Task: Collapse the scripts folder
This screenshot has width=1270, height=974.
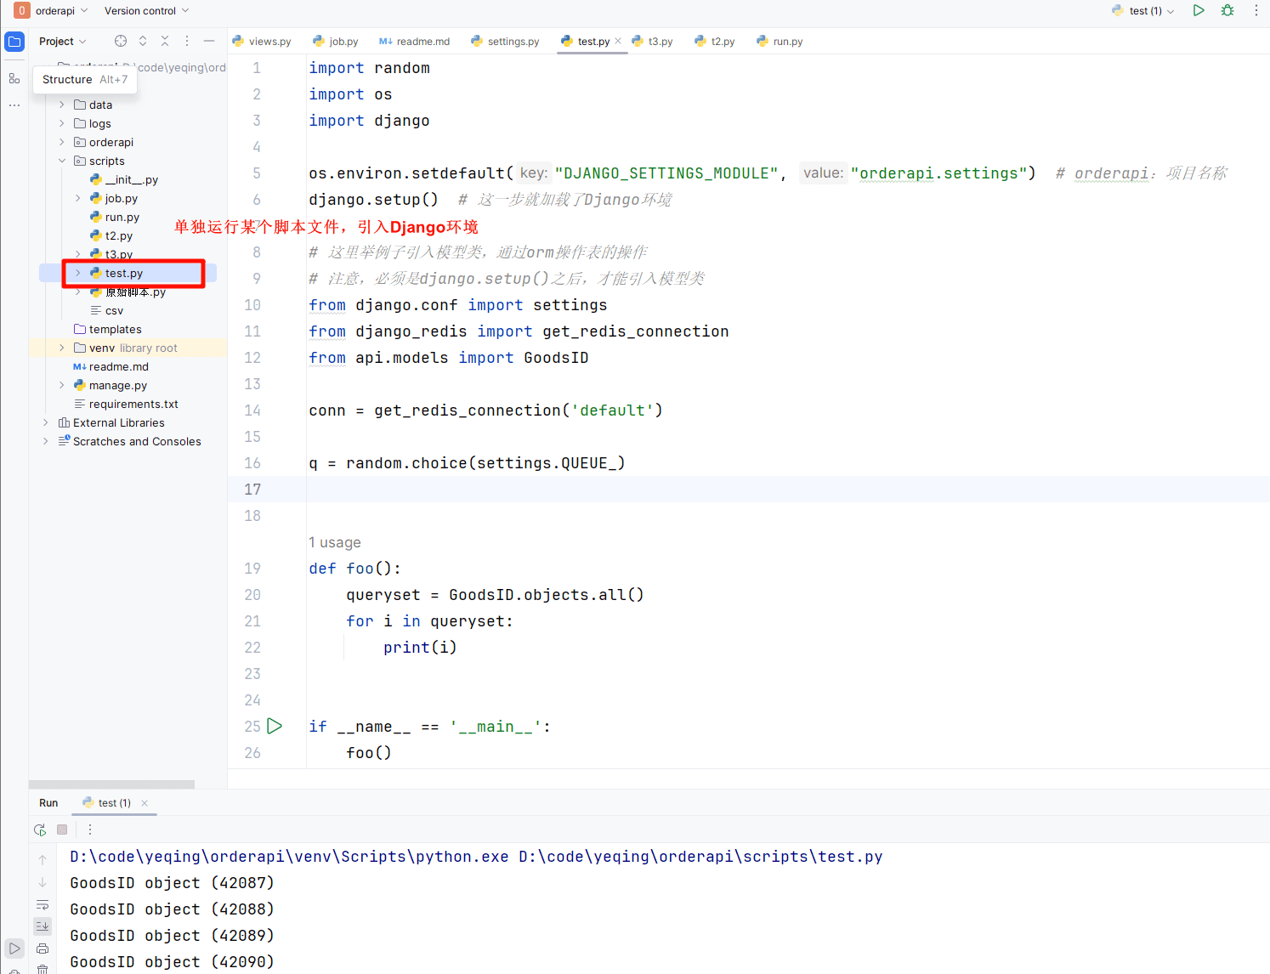Action: [x=62, y=161]
